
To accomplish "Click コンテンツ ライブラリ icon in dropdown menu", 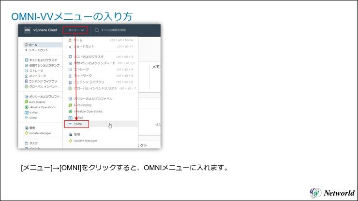I will (70, 82).
